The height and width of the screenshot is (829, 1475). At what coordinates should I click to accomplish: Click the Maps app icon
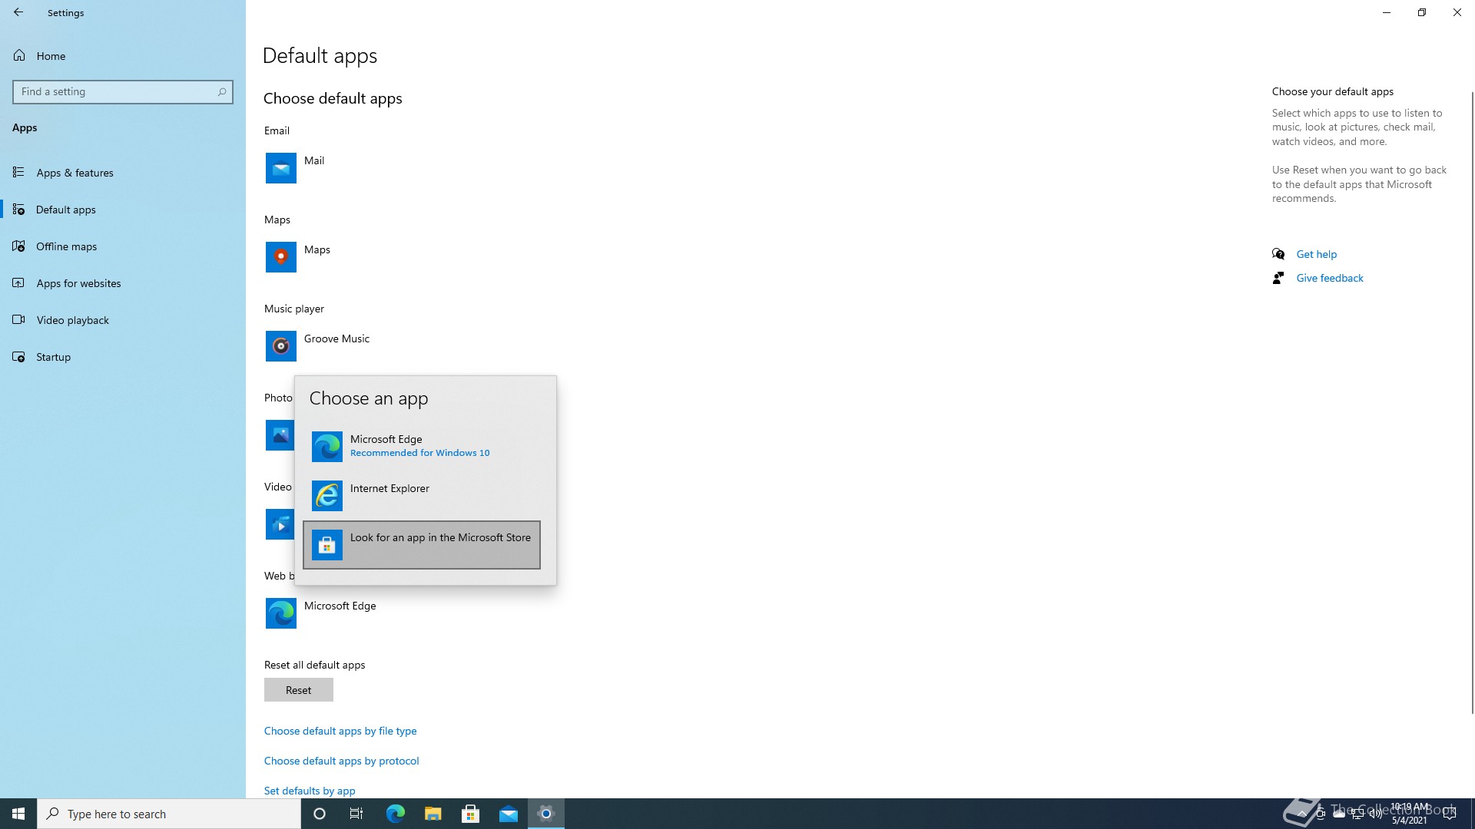[x=281, y=257]
